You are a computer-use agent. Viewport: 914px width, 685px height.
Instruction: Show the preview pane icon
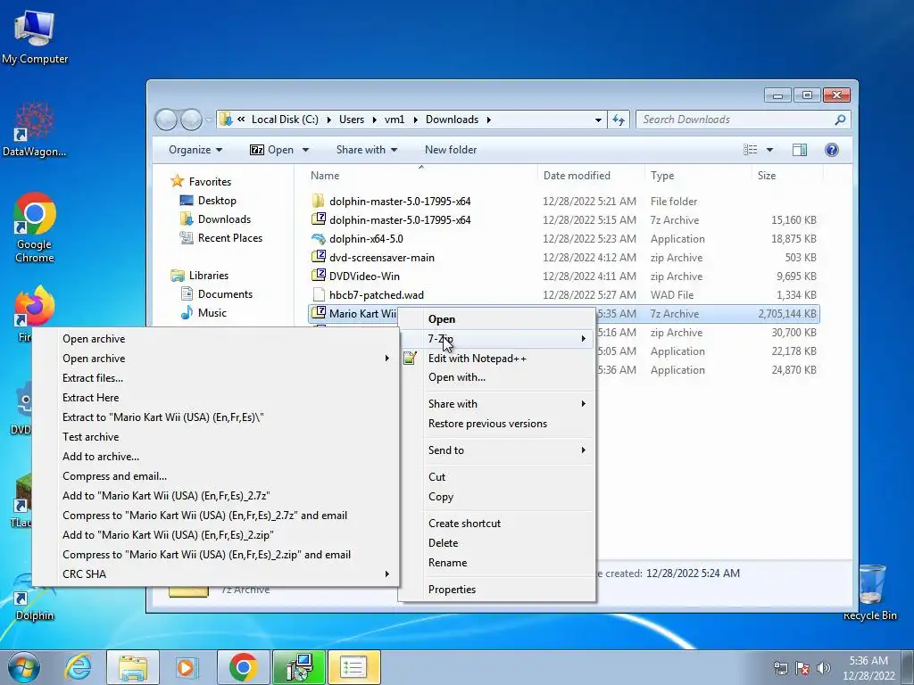click(x=800, y=150)
